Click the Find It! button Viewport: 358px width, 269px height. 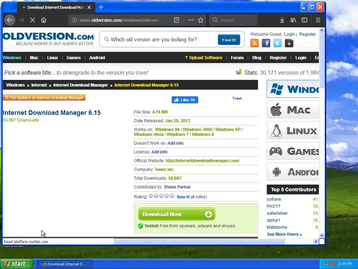pos(229,40)
